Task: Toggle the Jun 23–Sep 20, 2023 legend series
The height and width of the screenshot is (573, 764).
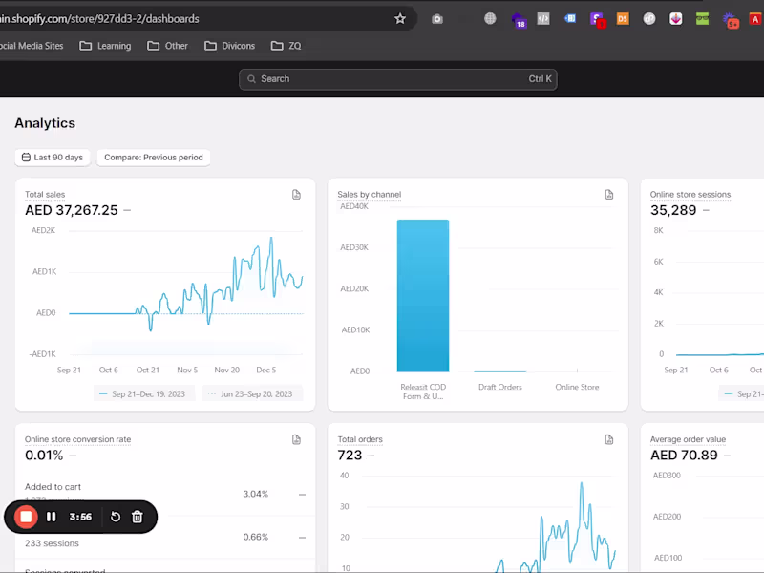Action: (x=252, y=393)
